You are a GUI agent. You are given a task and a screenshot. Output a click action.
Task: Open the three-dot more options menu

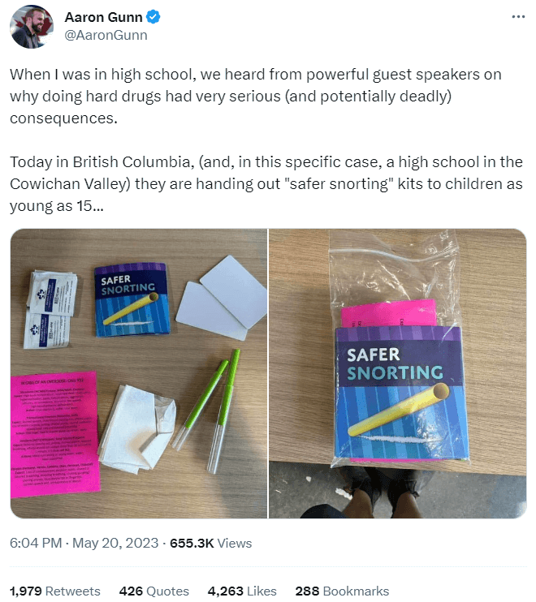518,17
